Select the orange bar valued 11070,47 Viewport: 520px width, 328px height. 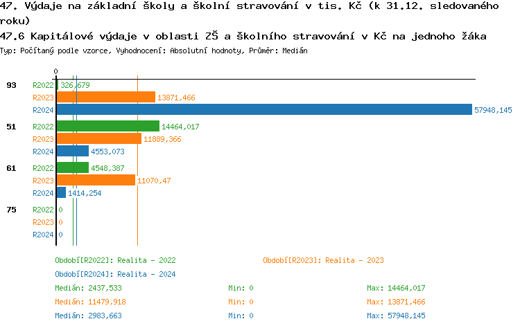(96, 181)
